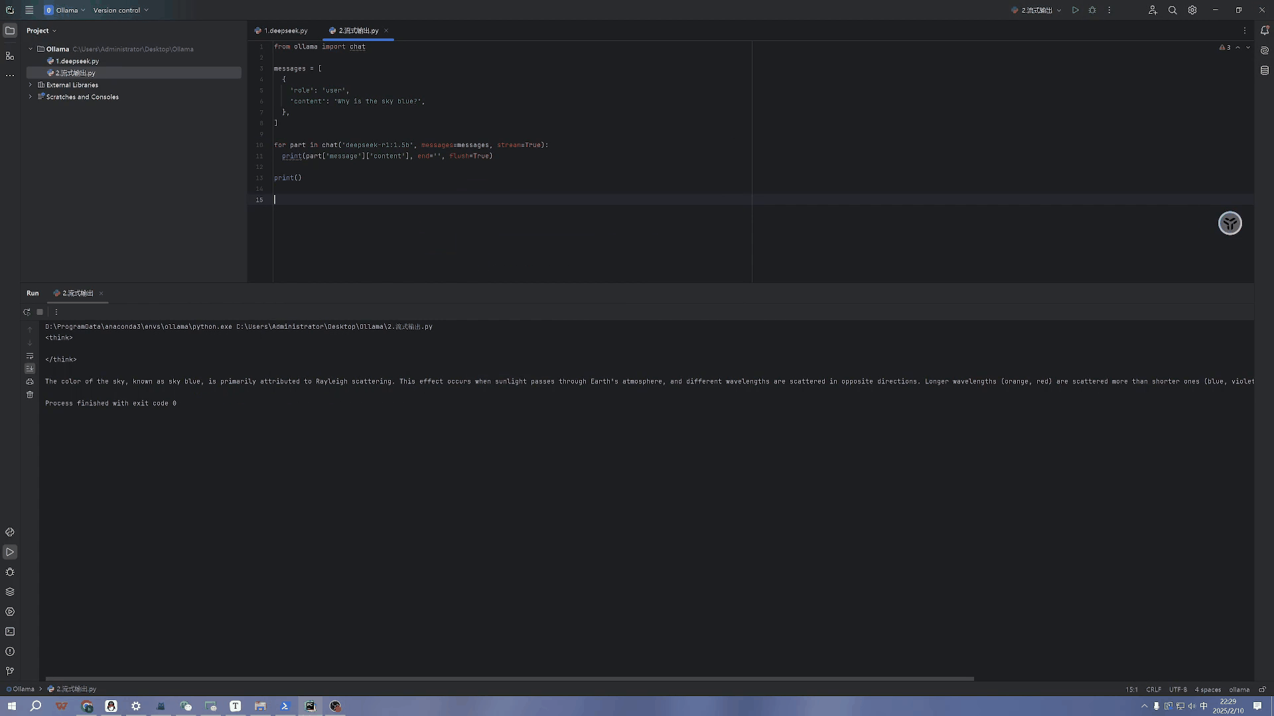Click the CRLF line separator in status bar
Image resolution: width=1274 pixels, height=716 pixels.
(x=1153, y=689)
